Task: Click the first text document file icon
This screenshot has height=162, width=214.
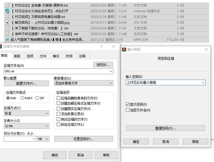Action: tap(7, 5)
